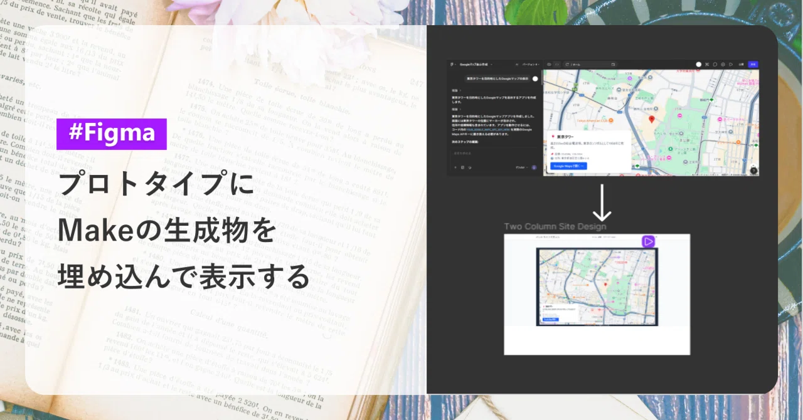
Task: Click the red Tokyo Tower map marker
Action: [x=652, y=119]
